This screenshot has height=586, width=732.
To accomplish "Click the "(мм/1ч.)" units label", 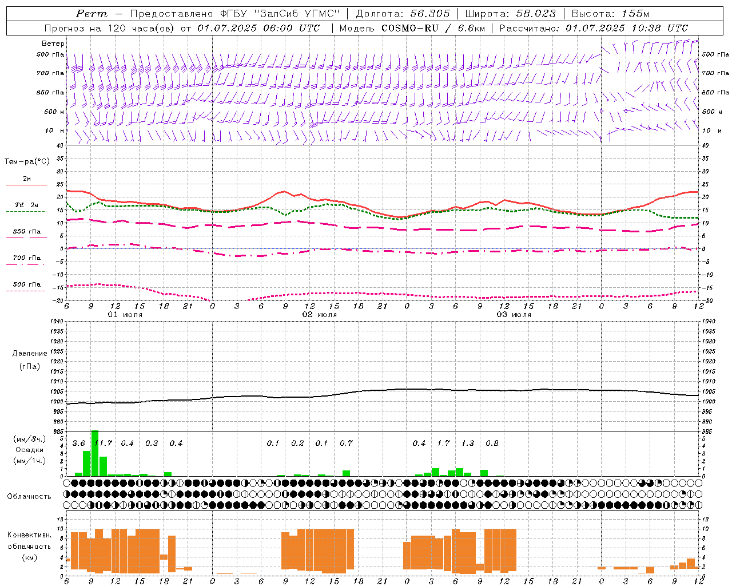I will (x=30, y=460).
